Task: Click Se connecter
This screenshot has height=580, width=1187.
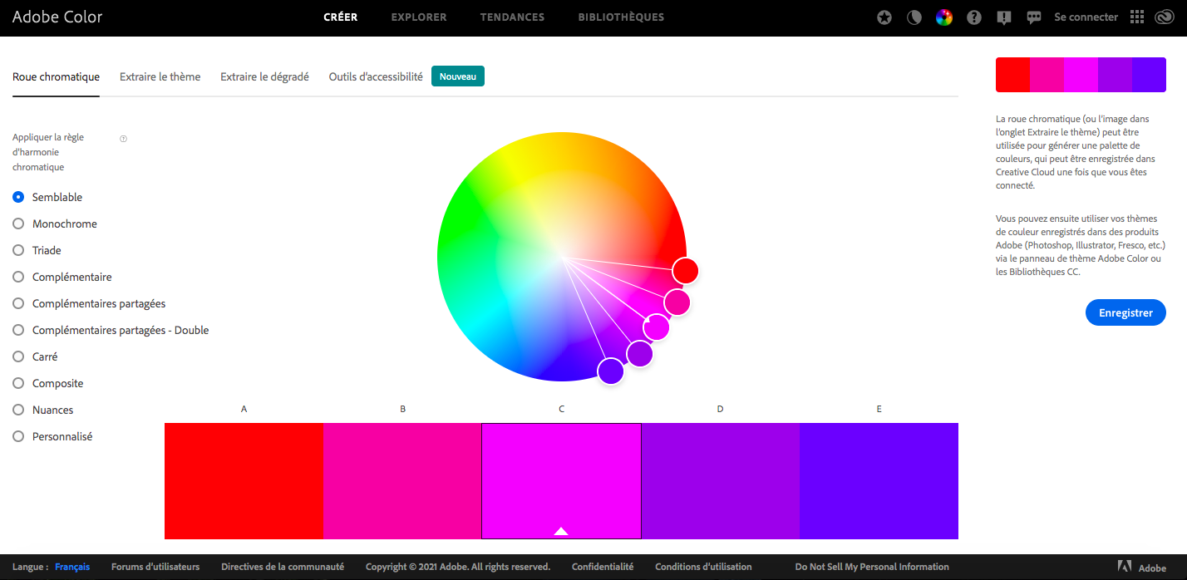Action: point(1086,17)
